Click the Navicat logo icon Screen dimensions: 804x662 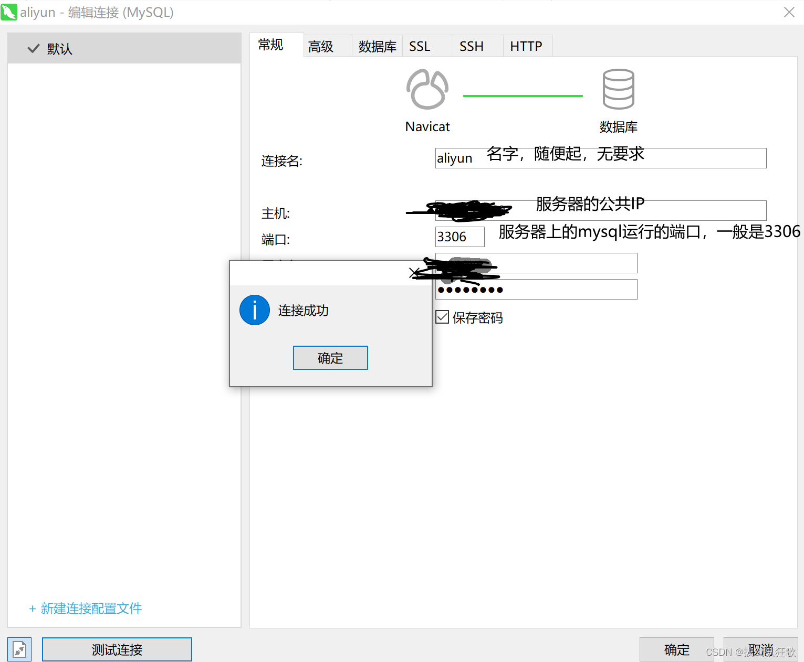pyautogui.click(x=427, y=89)
